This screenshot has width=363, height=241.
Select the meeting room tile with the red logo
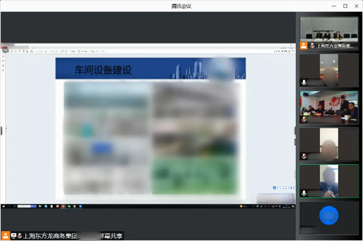point(329,107)
